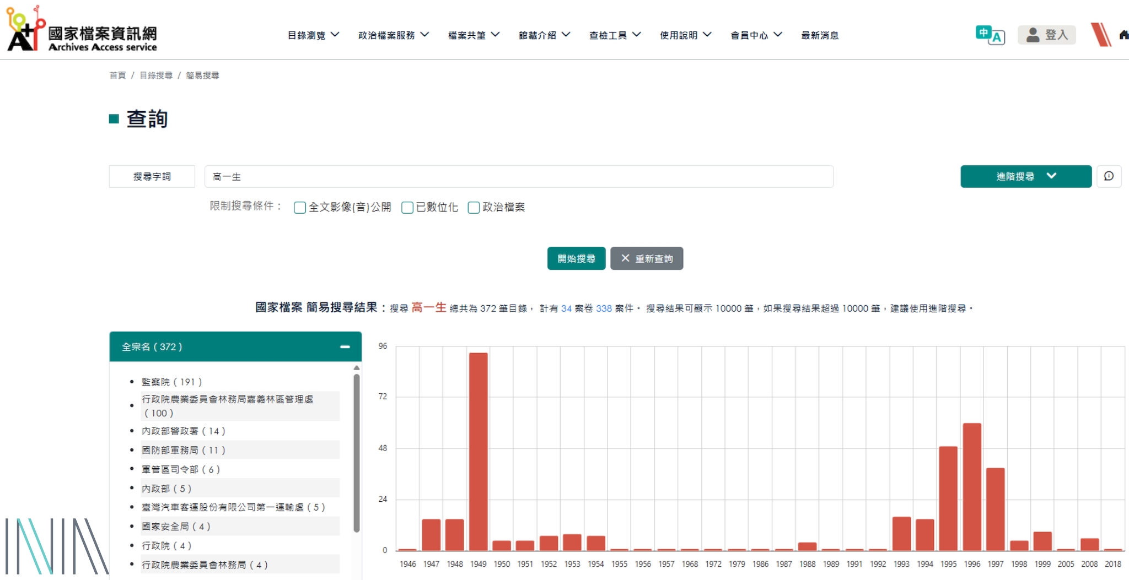
Task: Expand the 進階搜尋 advanced search panel
Action: [1026, 176]
